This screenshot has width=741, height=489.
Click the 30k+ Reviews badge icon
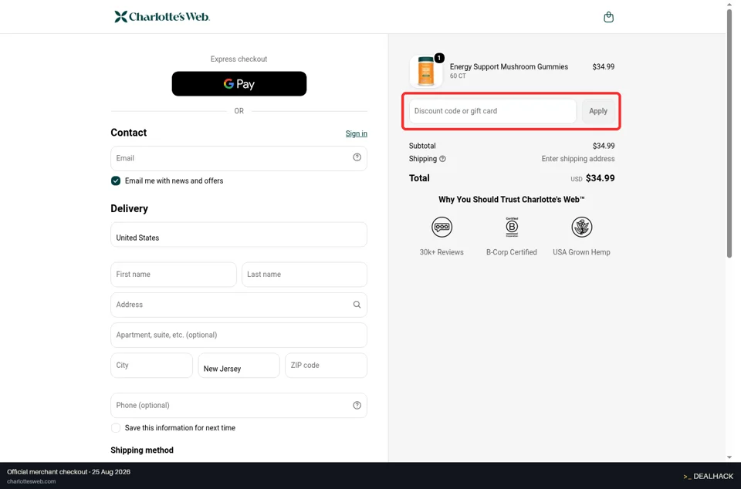point(442,227)
